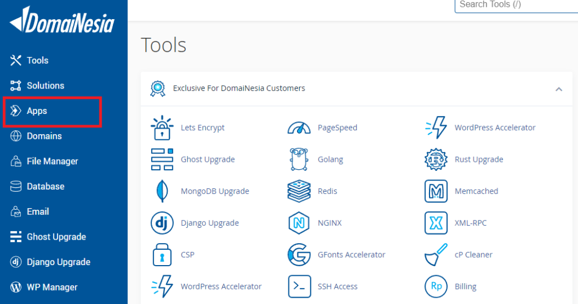Go to Domains in the sidebar
This screenshot has height=304, width=578.
pos(44,136)
